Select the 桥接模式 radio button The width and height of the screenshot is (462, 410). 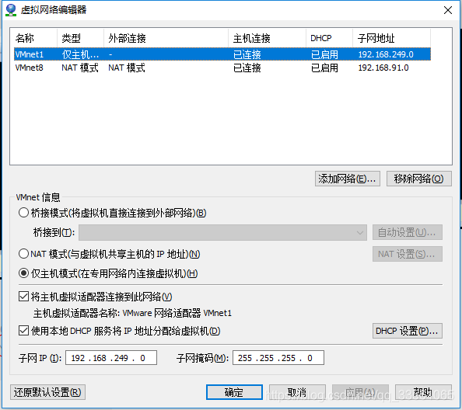coord(23,213)
